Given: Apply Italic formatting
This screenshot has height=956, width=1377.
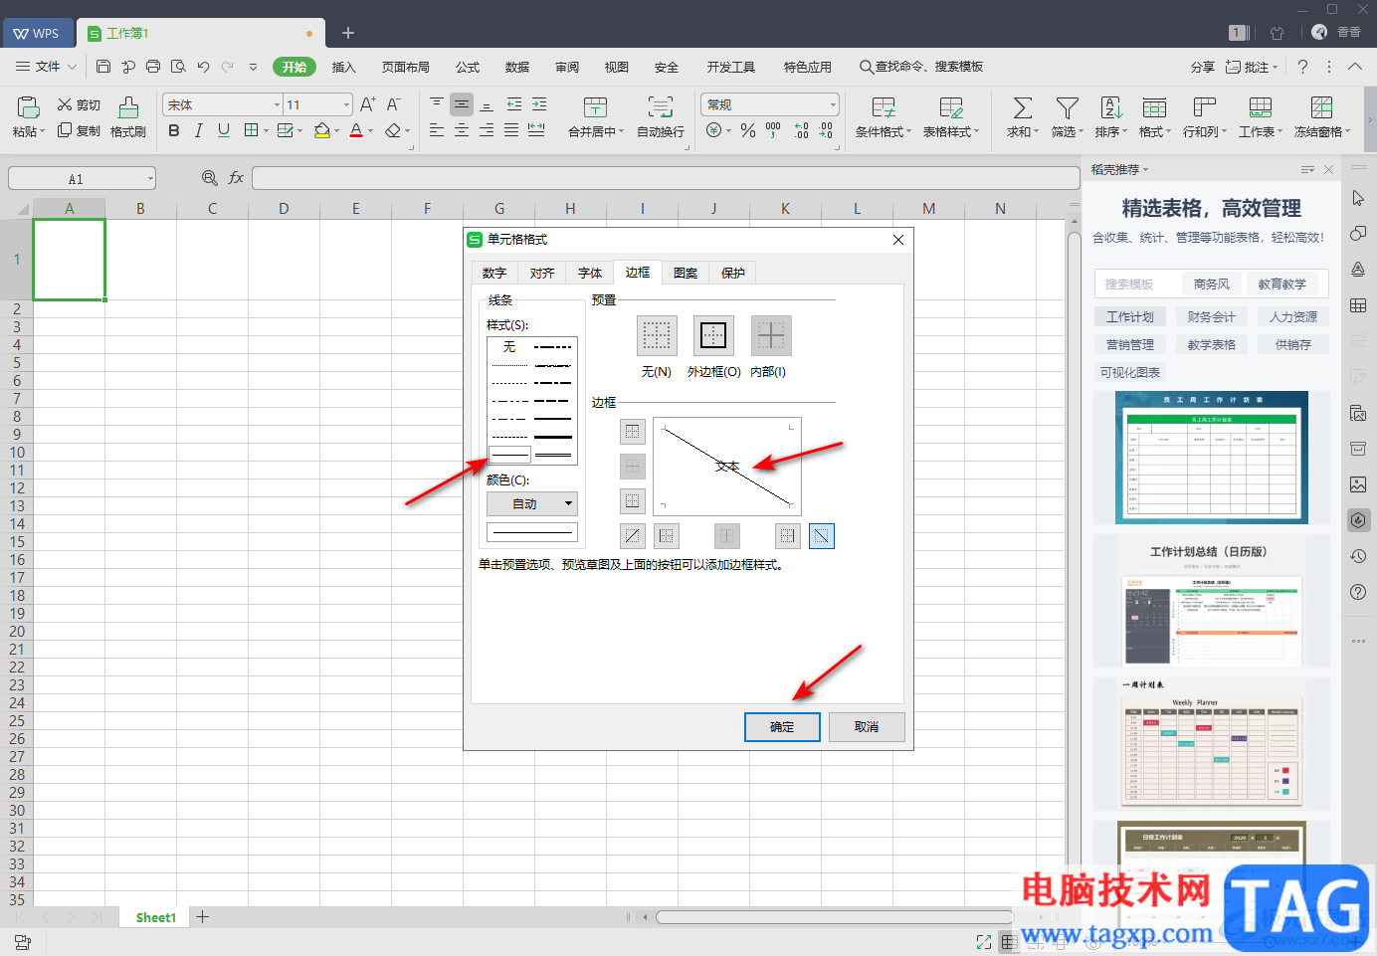Looking at the screenshot, I should coord(199,130).
